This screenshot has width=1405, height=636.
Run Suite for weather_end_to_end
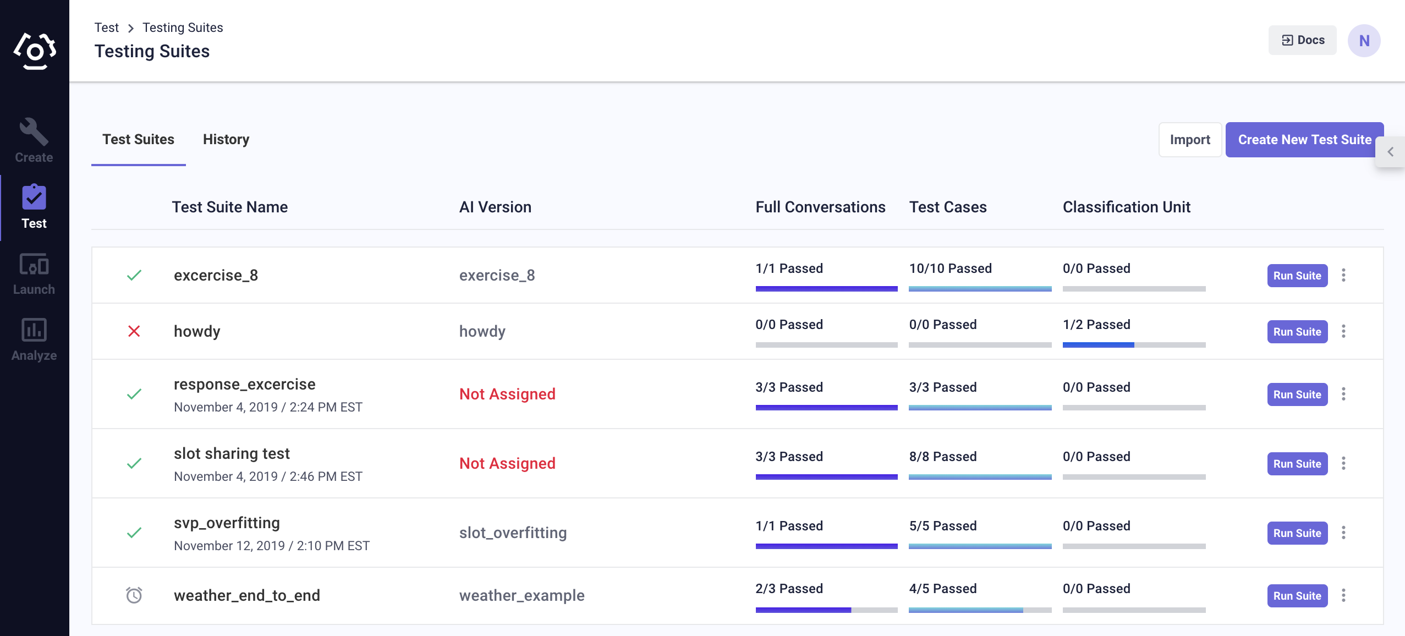(x=1297, y=596)
